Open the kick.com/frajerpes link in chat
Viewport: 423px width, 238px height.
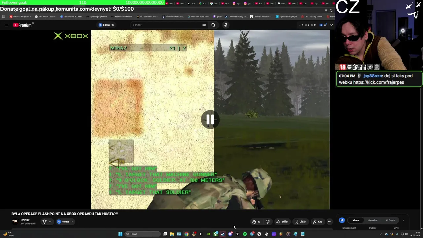coord(378,82)
